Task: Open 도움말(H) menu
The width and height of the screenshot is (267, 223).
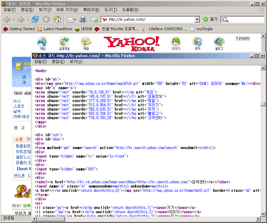Action: point(130,10)
